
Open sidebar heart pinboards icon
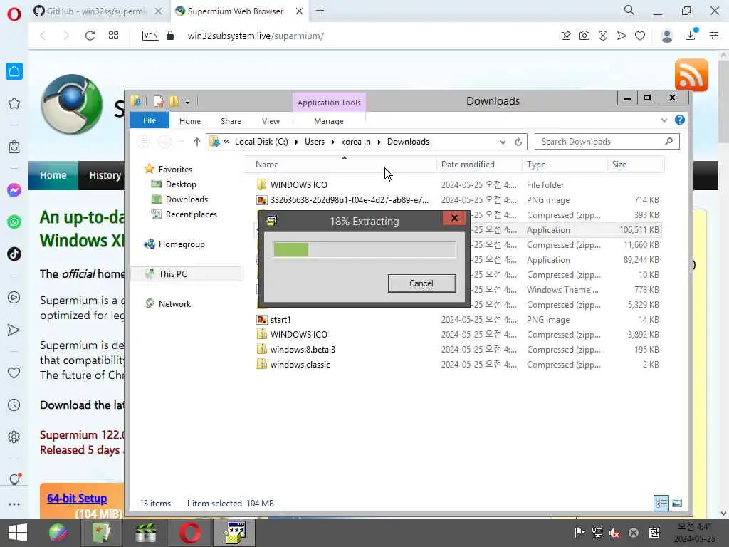coord(14,373)
